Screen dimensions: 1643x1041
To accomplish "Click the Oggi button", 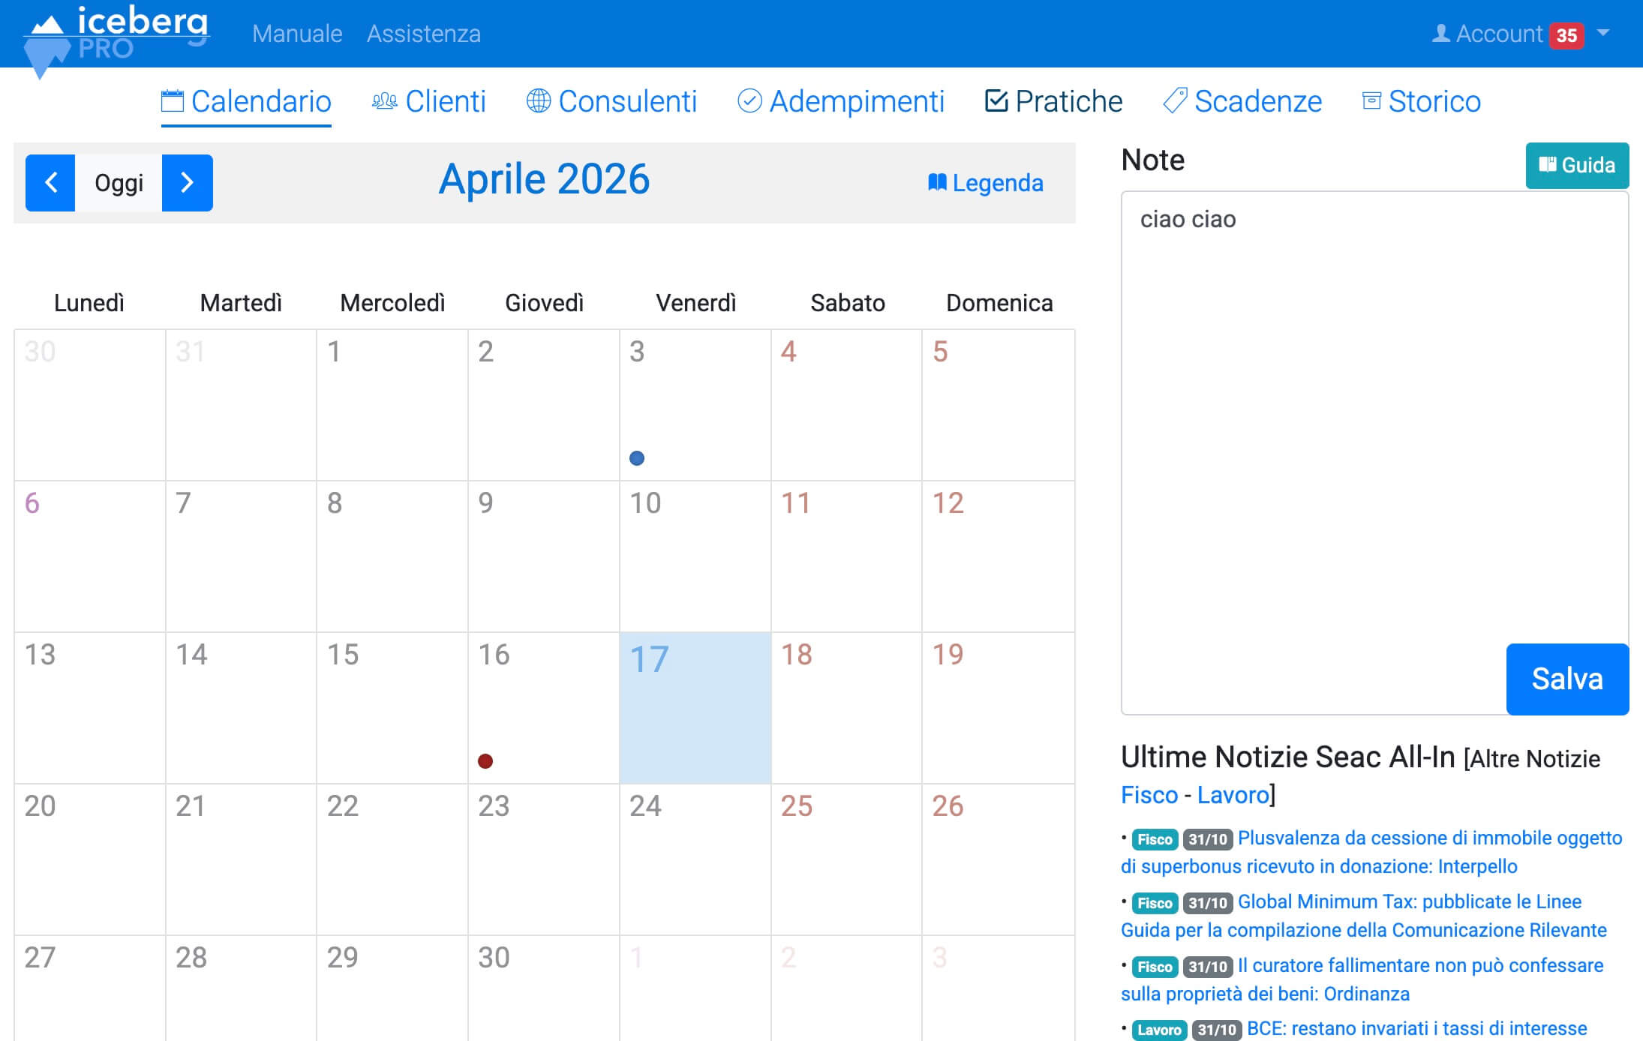I will pos(119,182).
